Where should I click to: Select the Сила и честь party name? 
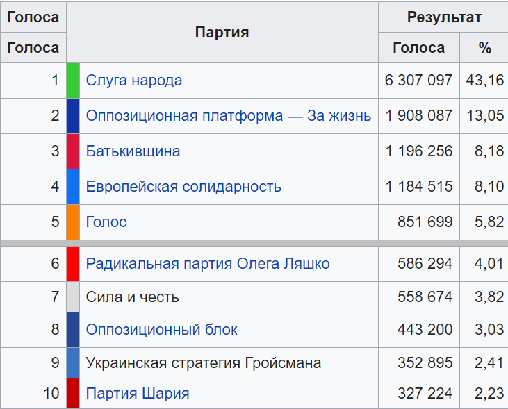tap(132, 297)
